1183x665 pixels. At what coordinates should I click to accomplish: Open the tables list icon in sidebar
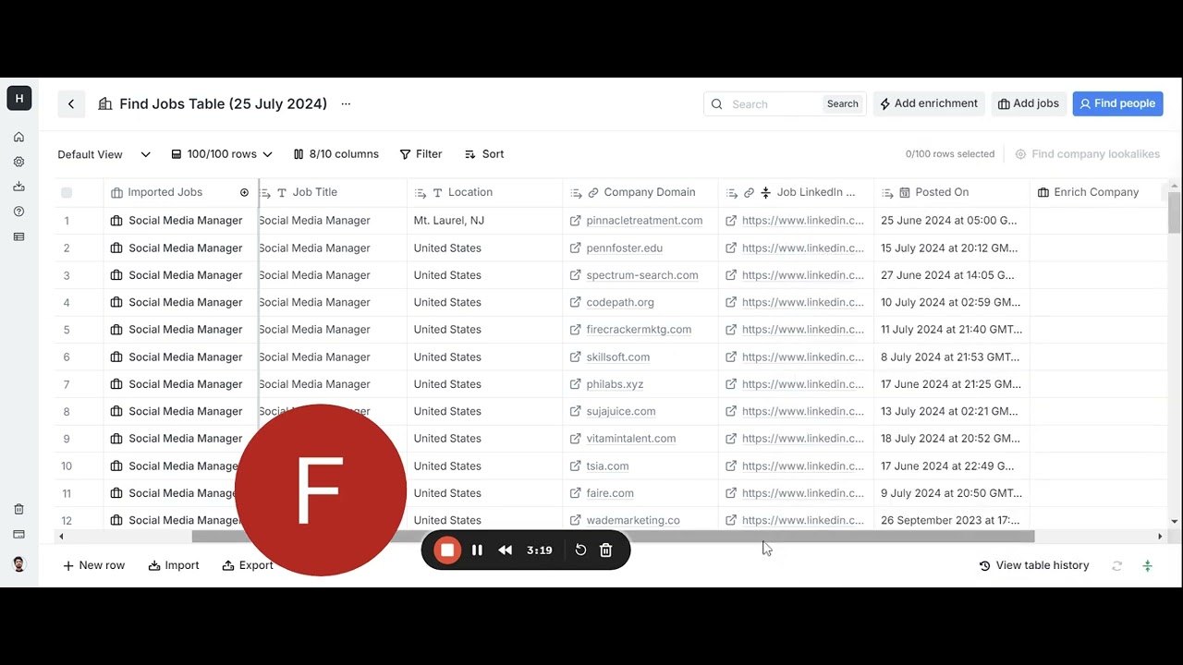(18, 237)
